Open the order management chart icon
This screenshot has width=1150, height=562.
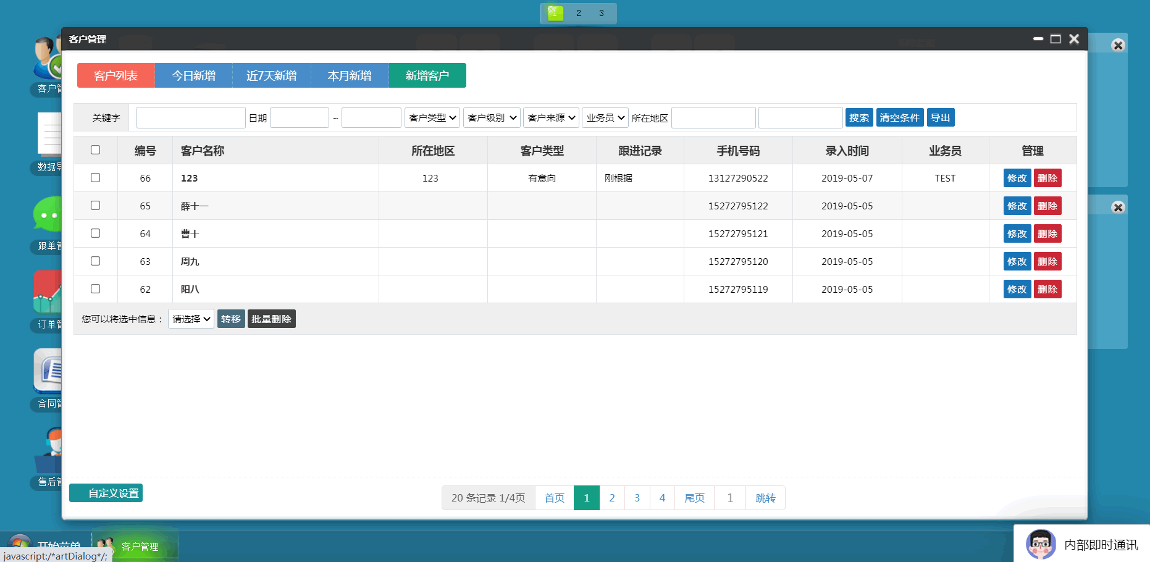click(47, 292)
